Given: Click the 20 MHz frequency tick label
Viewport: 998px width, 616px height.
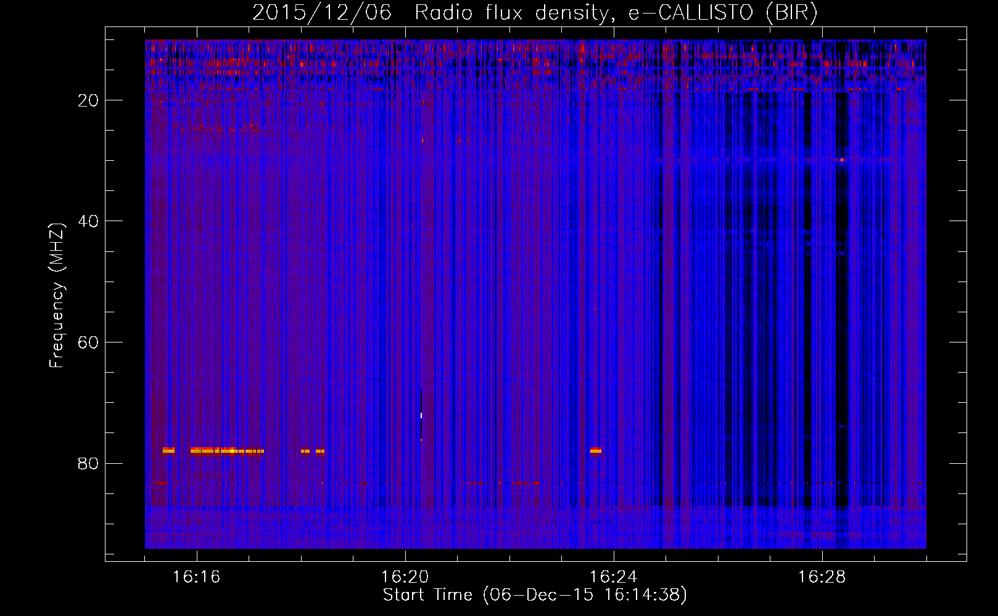Looking at the screenshot, I should [88, 100].
